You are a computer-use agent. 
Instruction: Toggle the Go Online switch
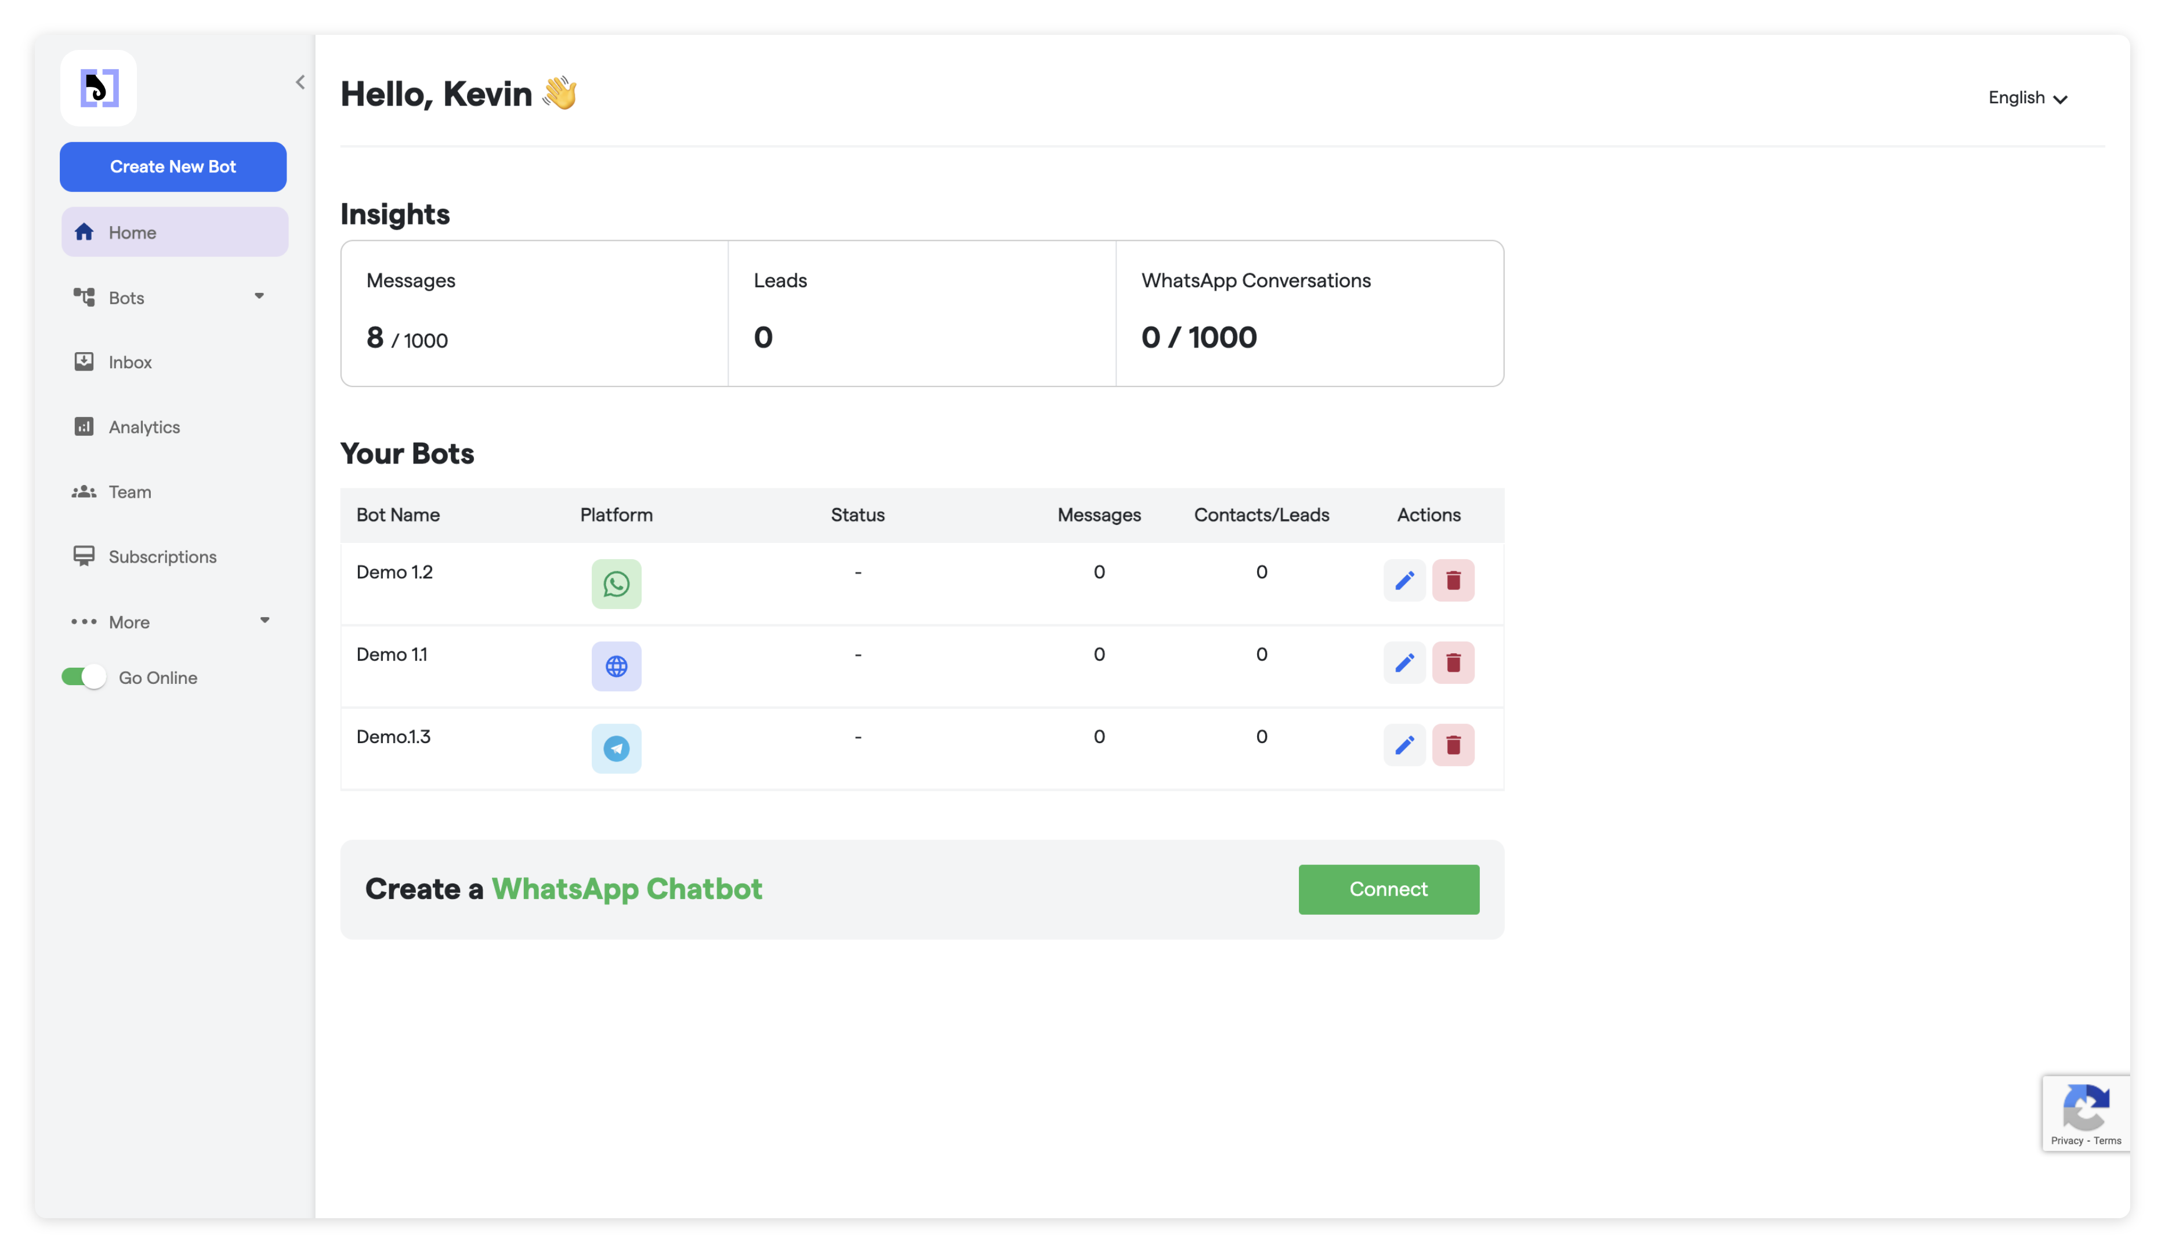[84, 678]
